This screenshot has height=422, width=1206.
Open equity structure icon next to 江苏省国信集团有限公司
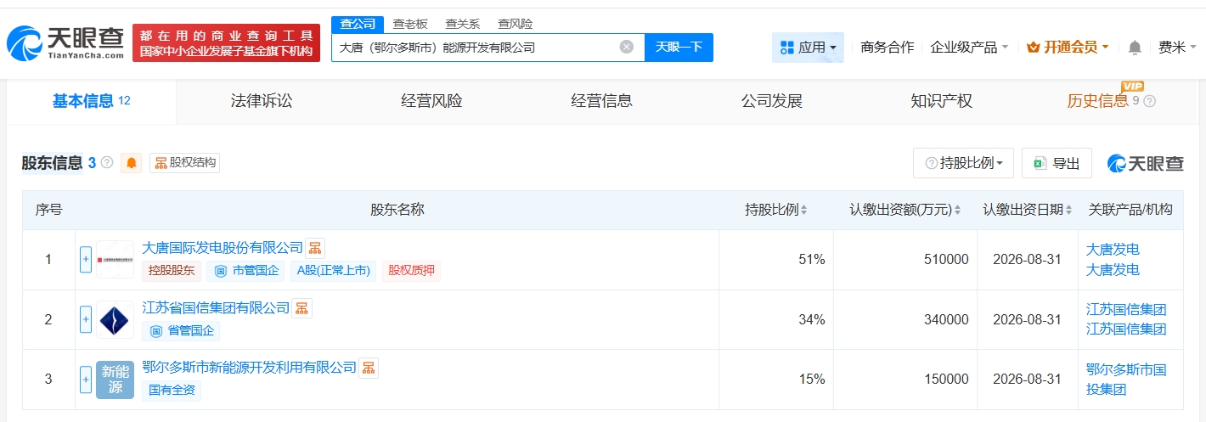coord(302,308)
